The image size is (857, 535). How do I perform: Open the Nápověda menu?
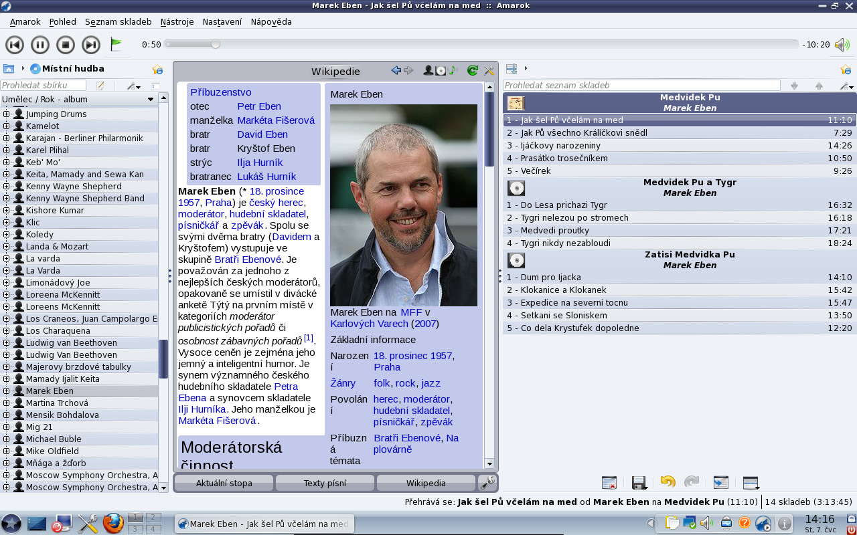click(x=271, y=21)
